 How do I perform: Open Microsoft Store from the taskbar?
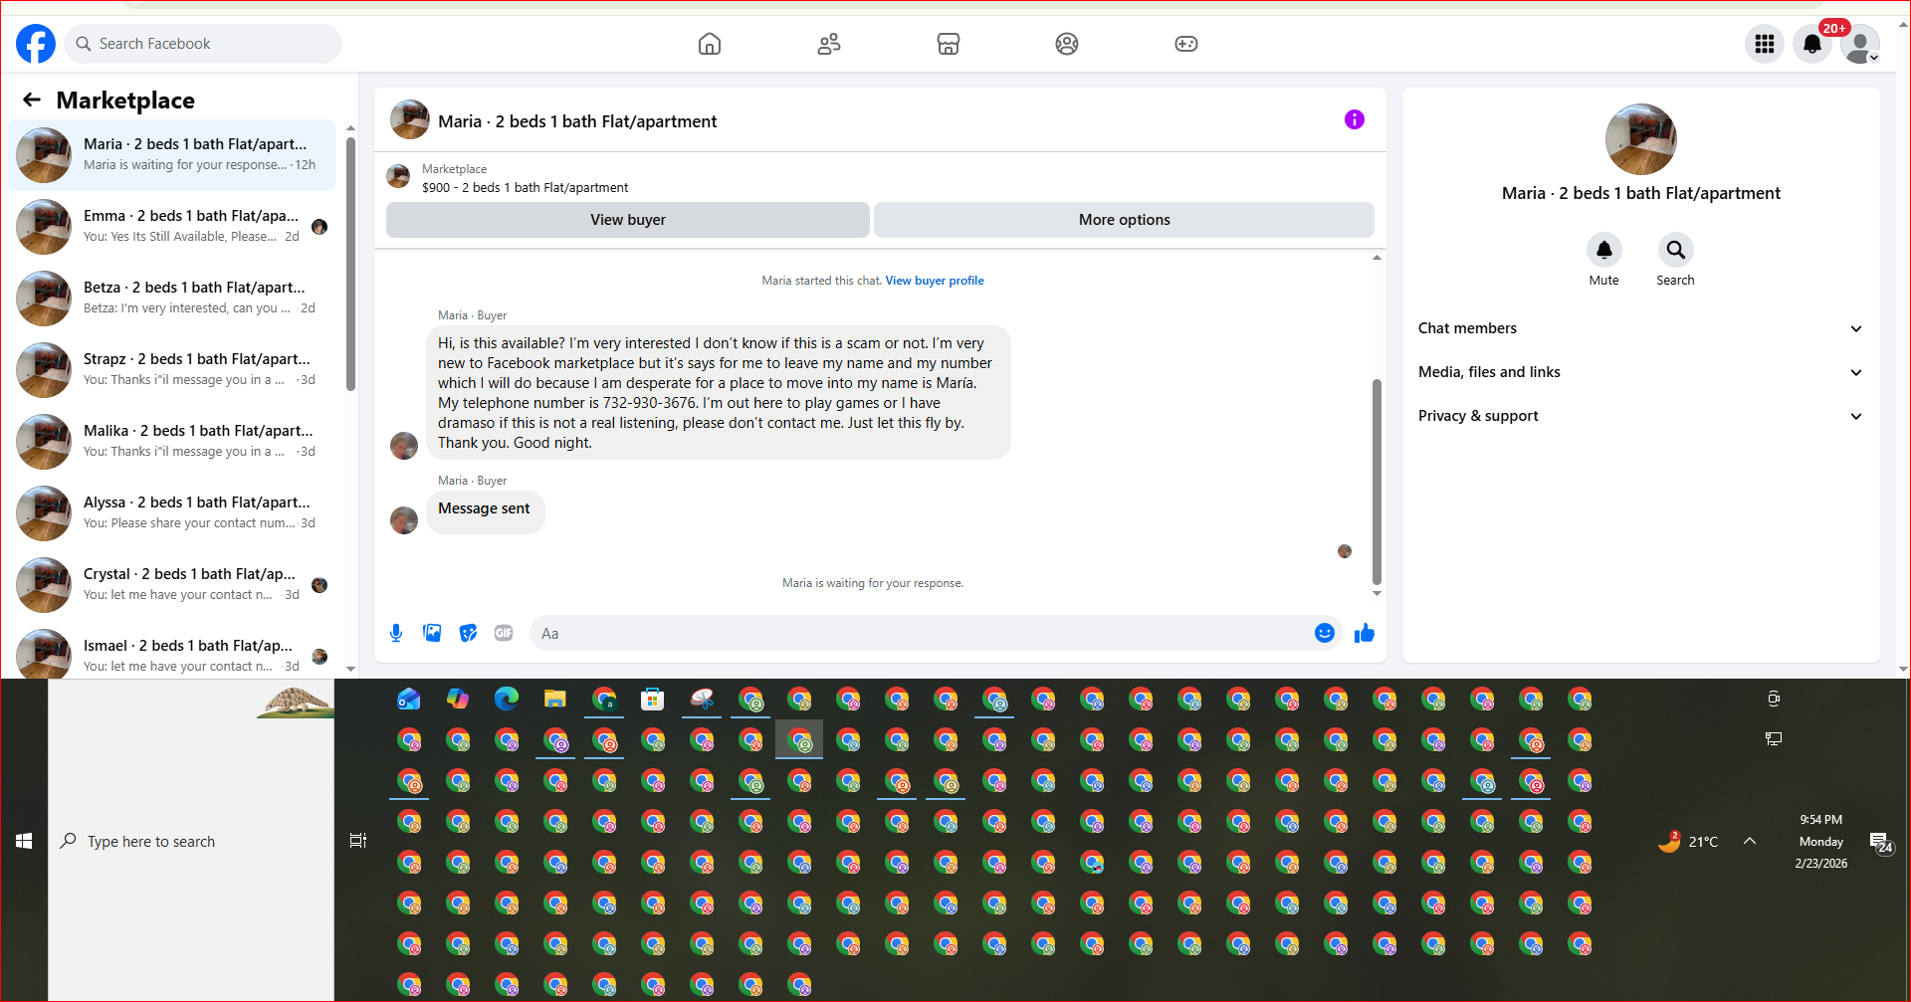coord(653,700)
